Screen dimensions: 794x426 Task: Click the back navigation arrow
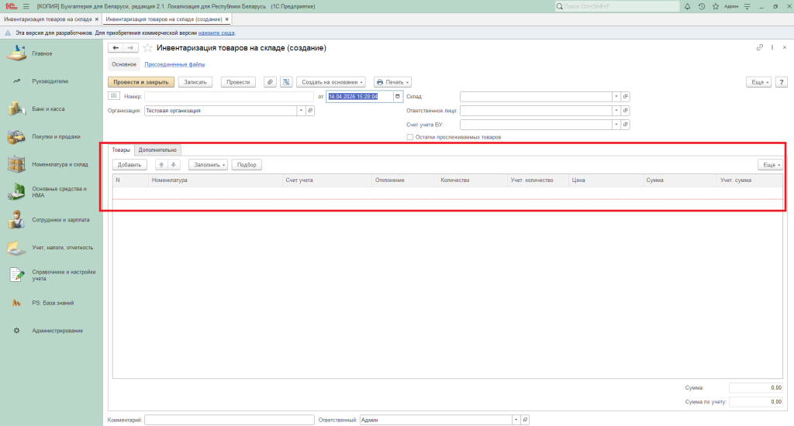[116, 48]
